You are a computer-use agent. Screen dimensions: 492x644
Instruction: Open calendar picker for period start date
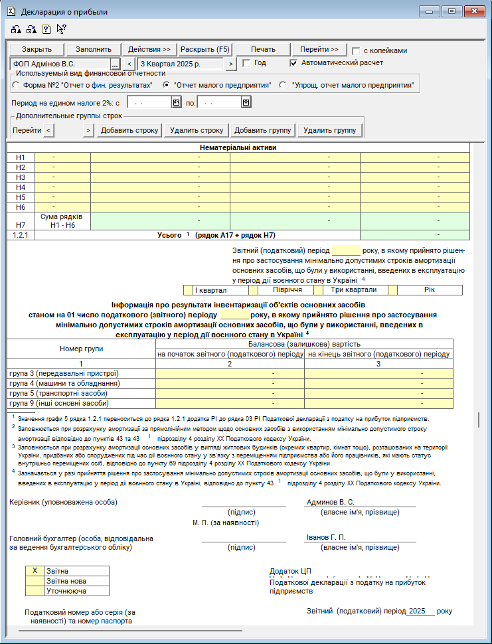coord(176,103)
